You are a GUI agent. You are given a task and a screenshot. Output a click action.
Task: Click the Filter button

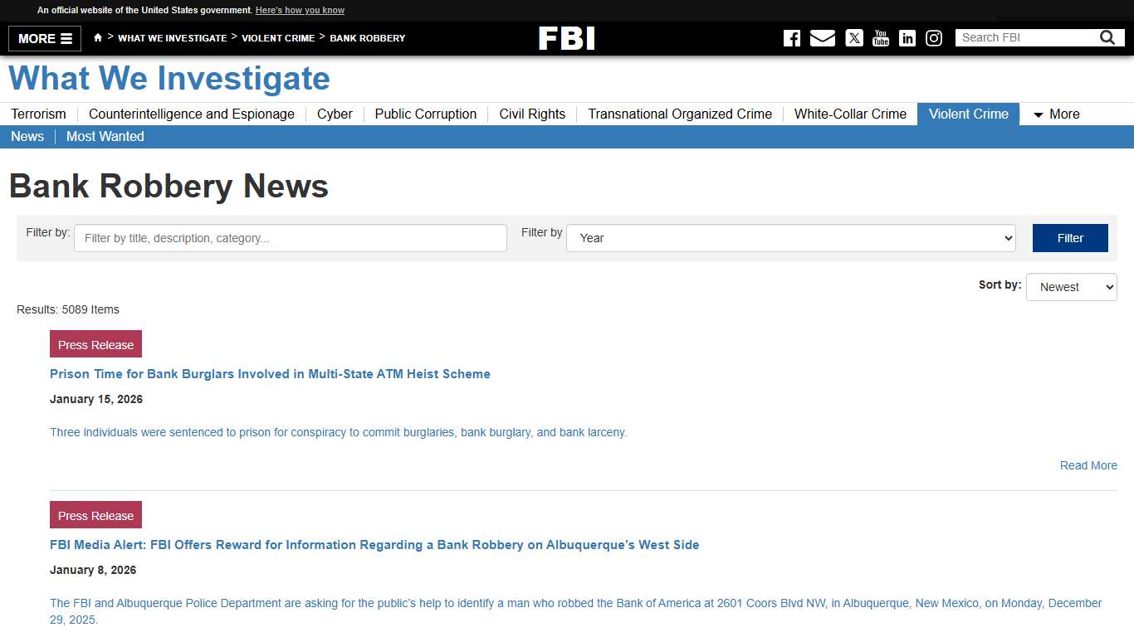click(1069, 238)
